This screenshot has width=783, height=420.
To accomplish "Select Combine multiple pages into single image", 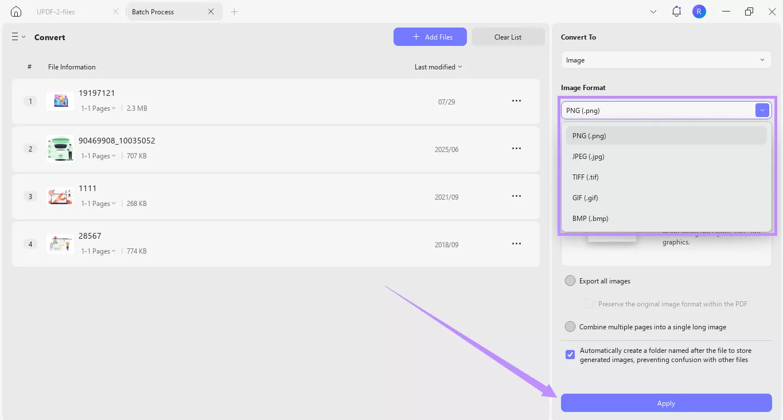I will [570, 327].
